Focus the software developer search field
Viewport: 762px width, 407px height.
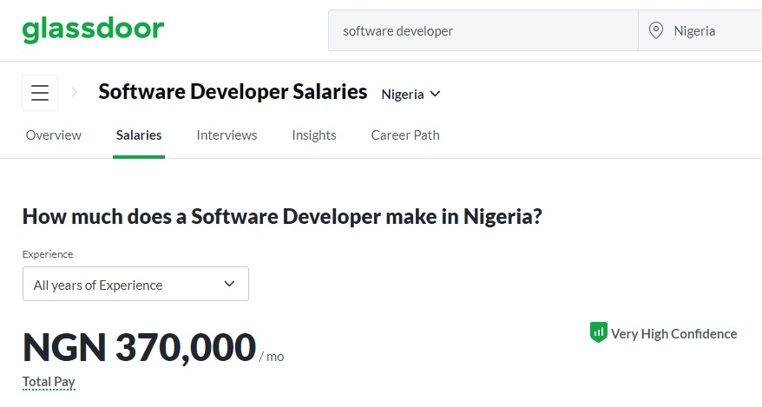coord(482,31)
